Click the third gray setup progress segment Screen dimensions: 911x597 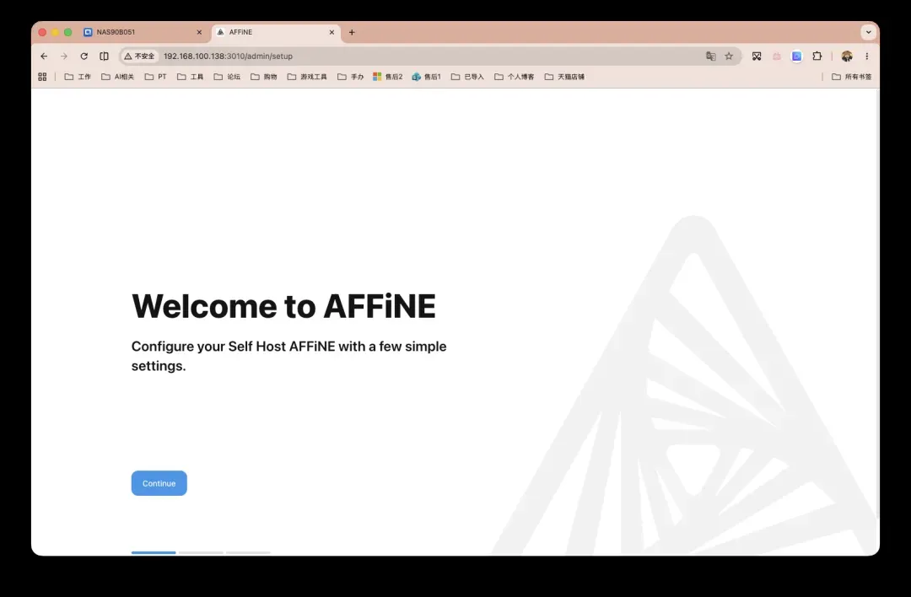coord(248,552)
